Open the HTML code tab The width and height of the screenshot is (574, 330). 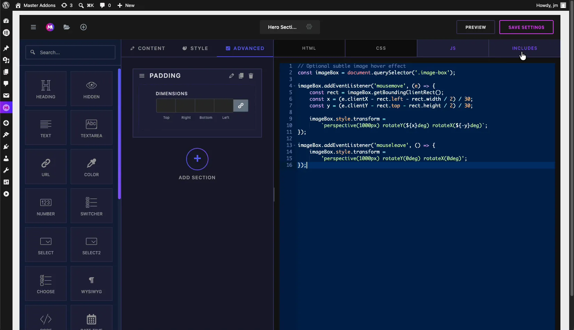309,48
